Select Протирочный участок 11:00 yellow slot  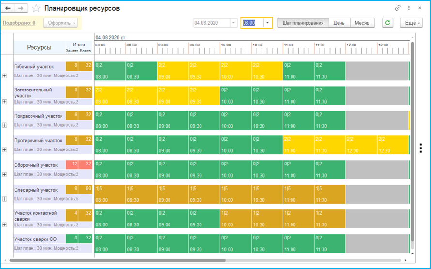(298, 145)
